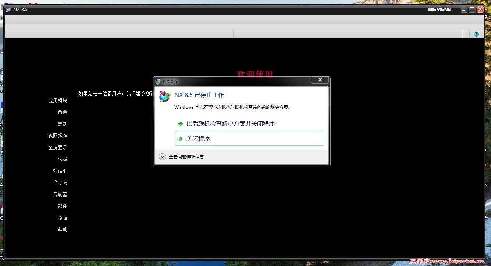The height and width of the screenshot is (266, 491).
Task: Click the NX 8.5 已停止工作 heading
Action: (199, 95)
